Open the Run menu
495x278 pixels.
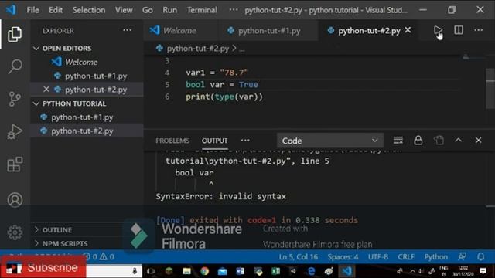170,10
